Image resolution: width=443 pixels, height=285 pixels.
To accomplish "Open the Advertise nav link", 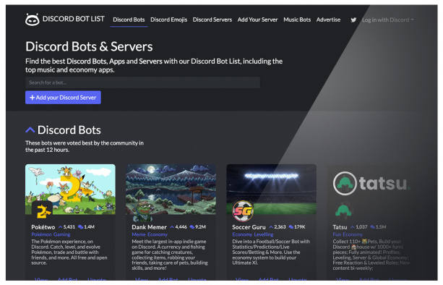I will click(x=328, y=20).
